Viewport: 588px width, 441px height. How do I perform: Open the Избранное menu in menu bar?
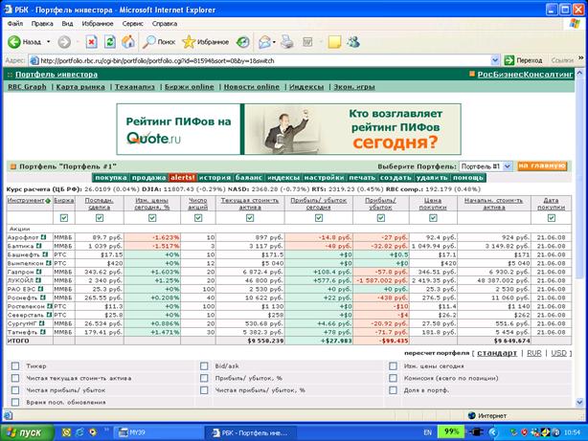click(98, 24)
